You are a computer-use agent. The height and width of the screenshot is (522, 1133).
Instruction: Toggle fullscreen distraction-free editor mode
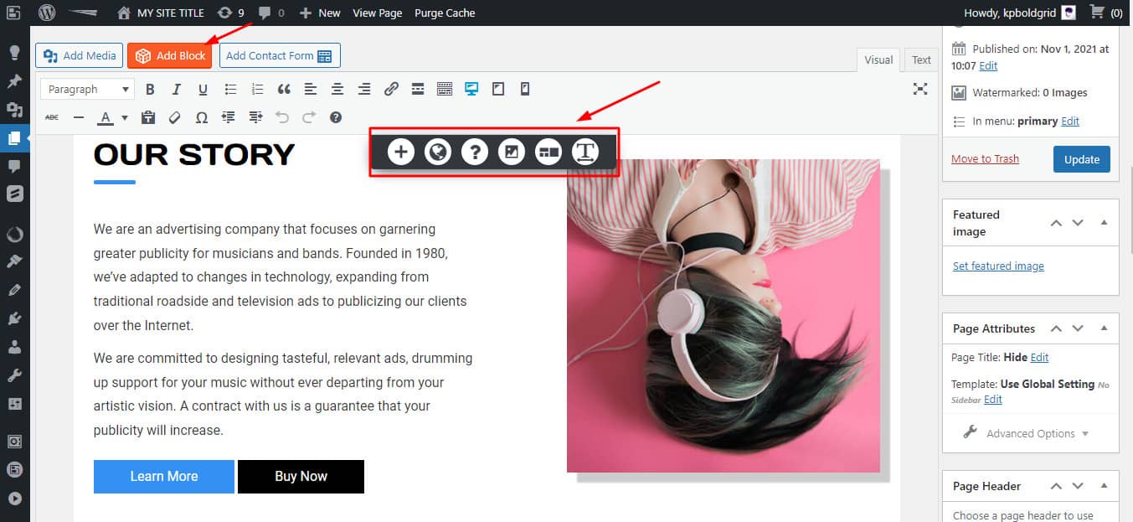pyautogui.click(x=920, y=89)
